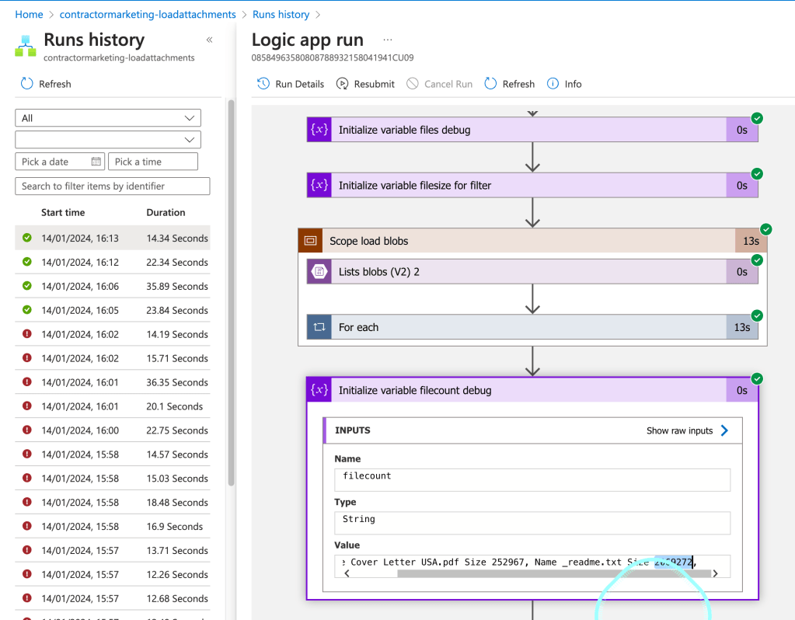The width and height of the screenshot is (795, 620).
Task: Select the failed run lasting 15.71 Seconds
Action: 113,358
